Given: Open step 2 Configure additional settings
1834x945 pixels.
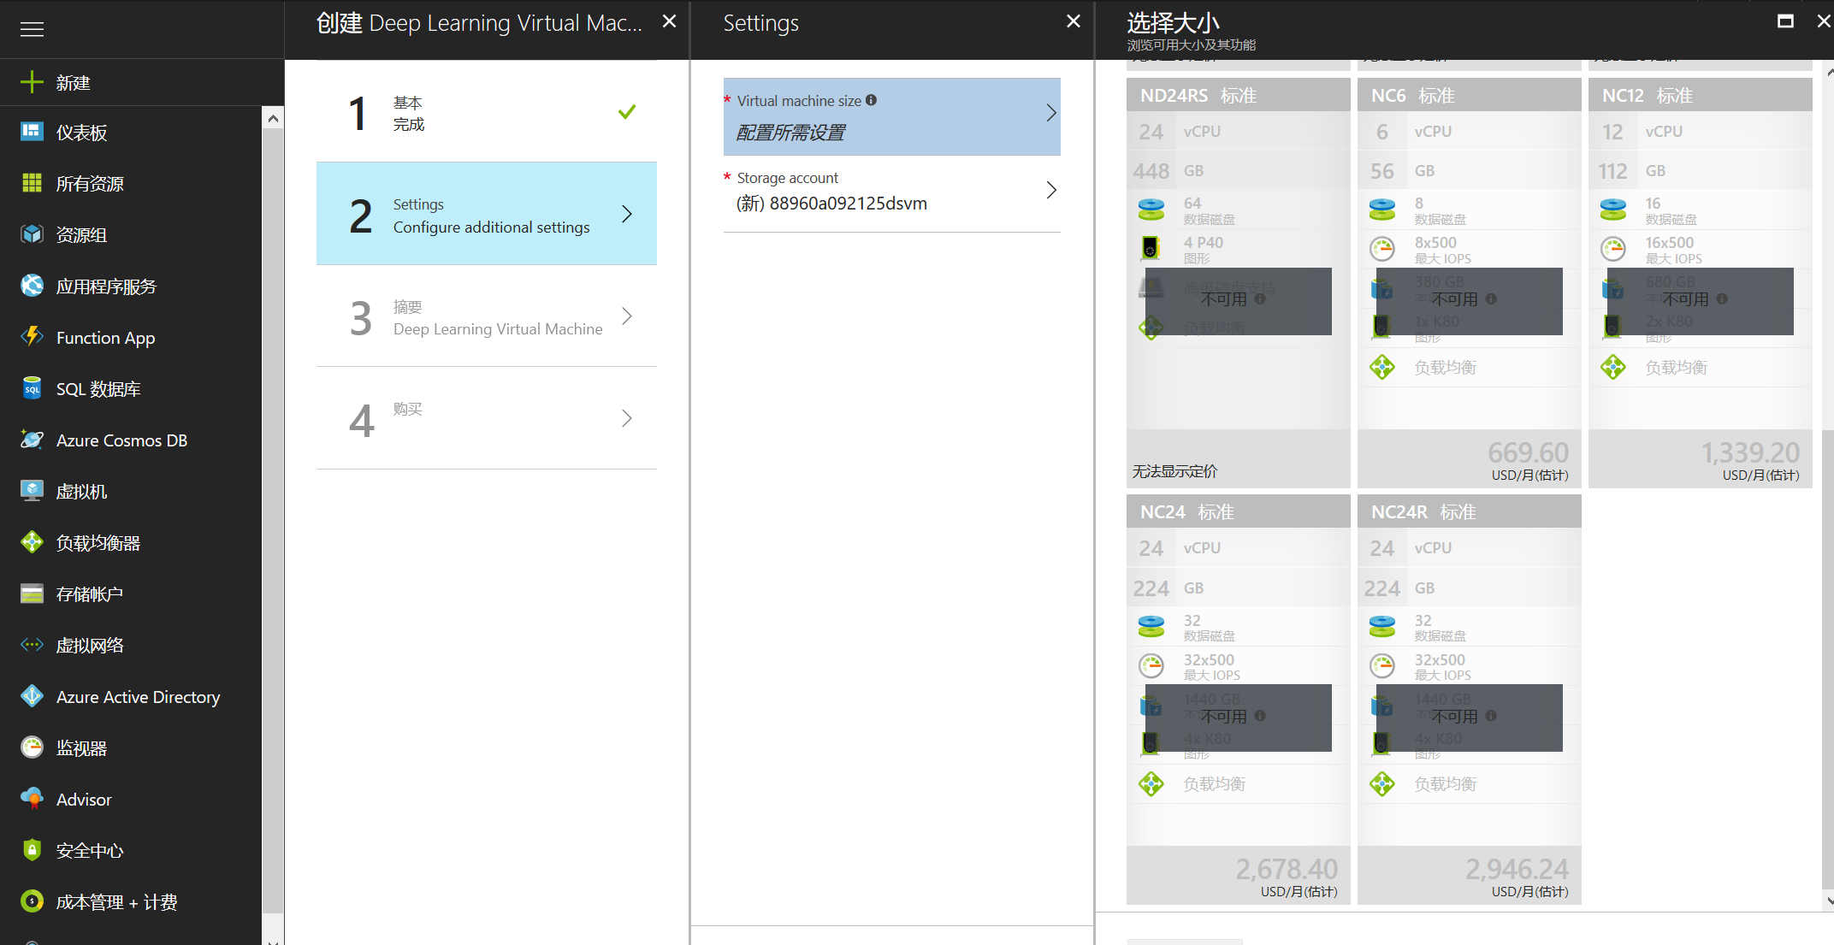Looking at the screenshot, I should (487, 214).
